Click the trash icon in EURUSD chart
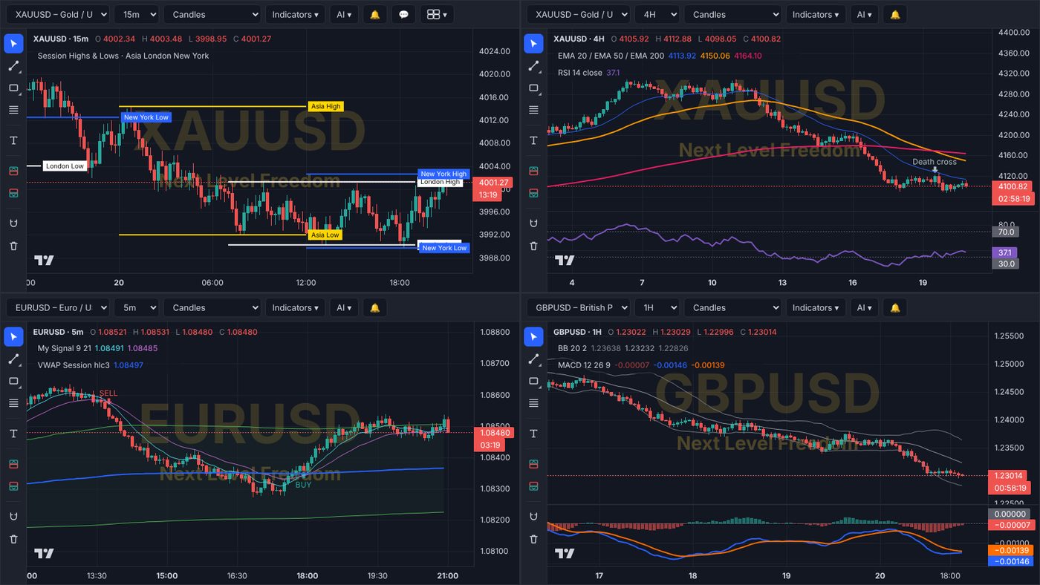 click(x=13, y=539)
